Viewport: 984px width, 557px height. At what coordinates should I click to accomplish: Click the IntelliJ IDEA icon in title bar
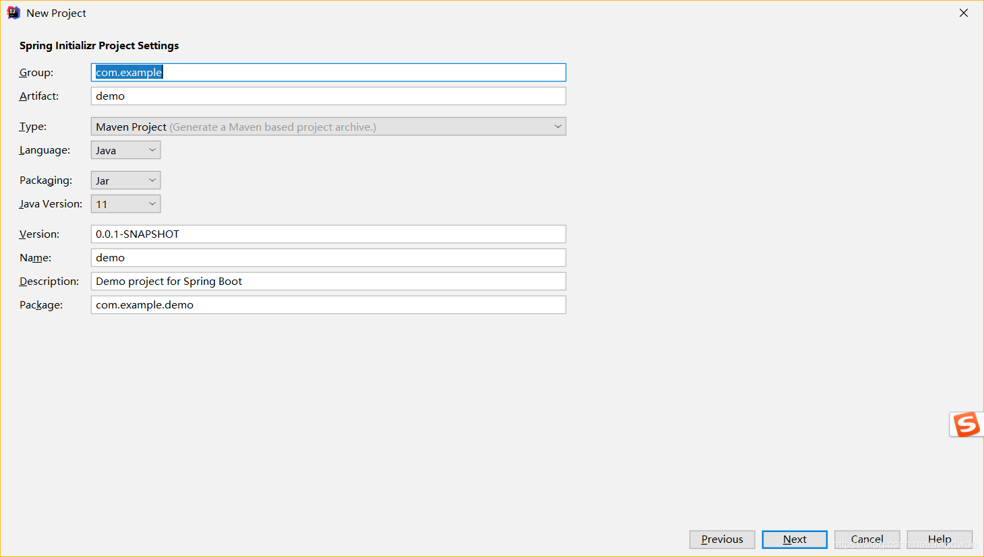pyautogui.click(x=13, y=13)
